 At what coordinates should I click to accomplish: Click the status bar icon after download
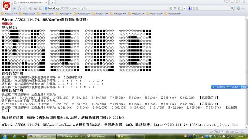[x=222, y=132]
